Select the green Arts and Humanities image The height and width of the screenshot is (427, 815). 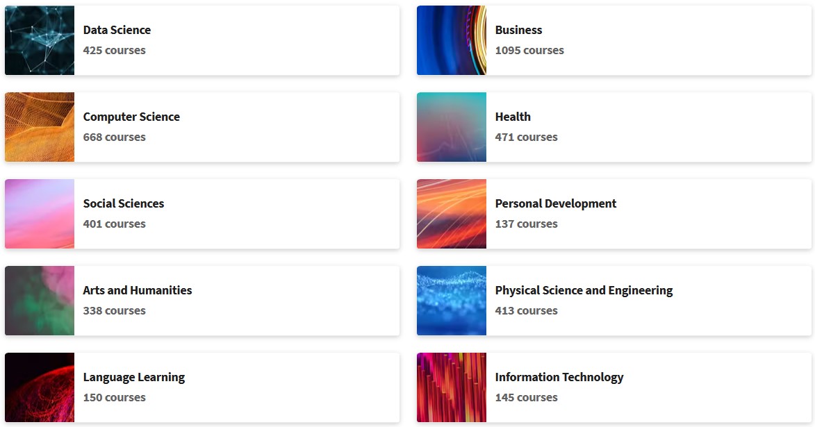click(x=40, y=301)
